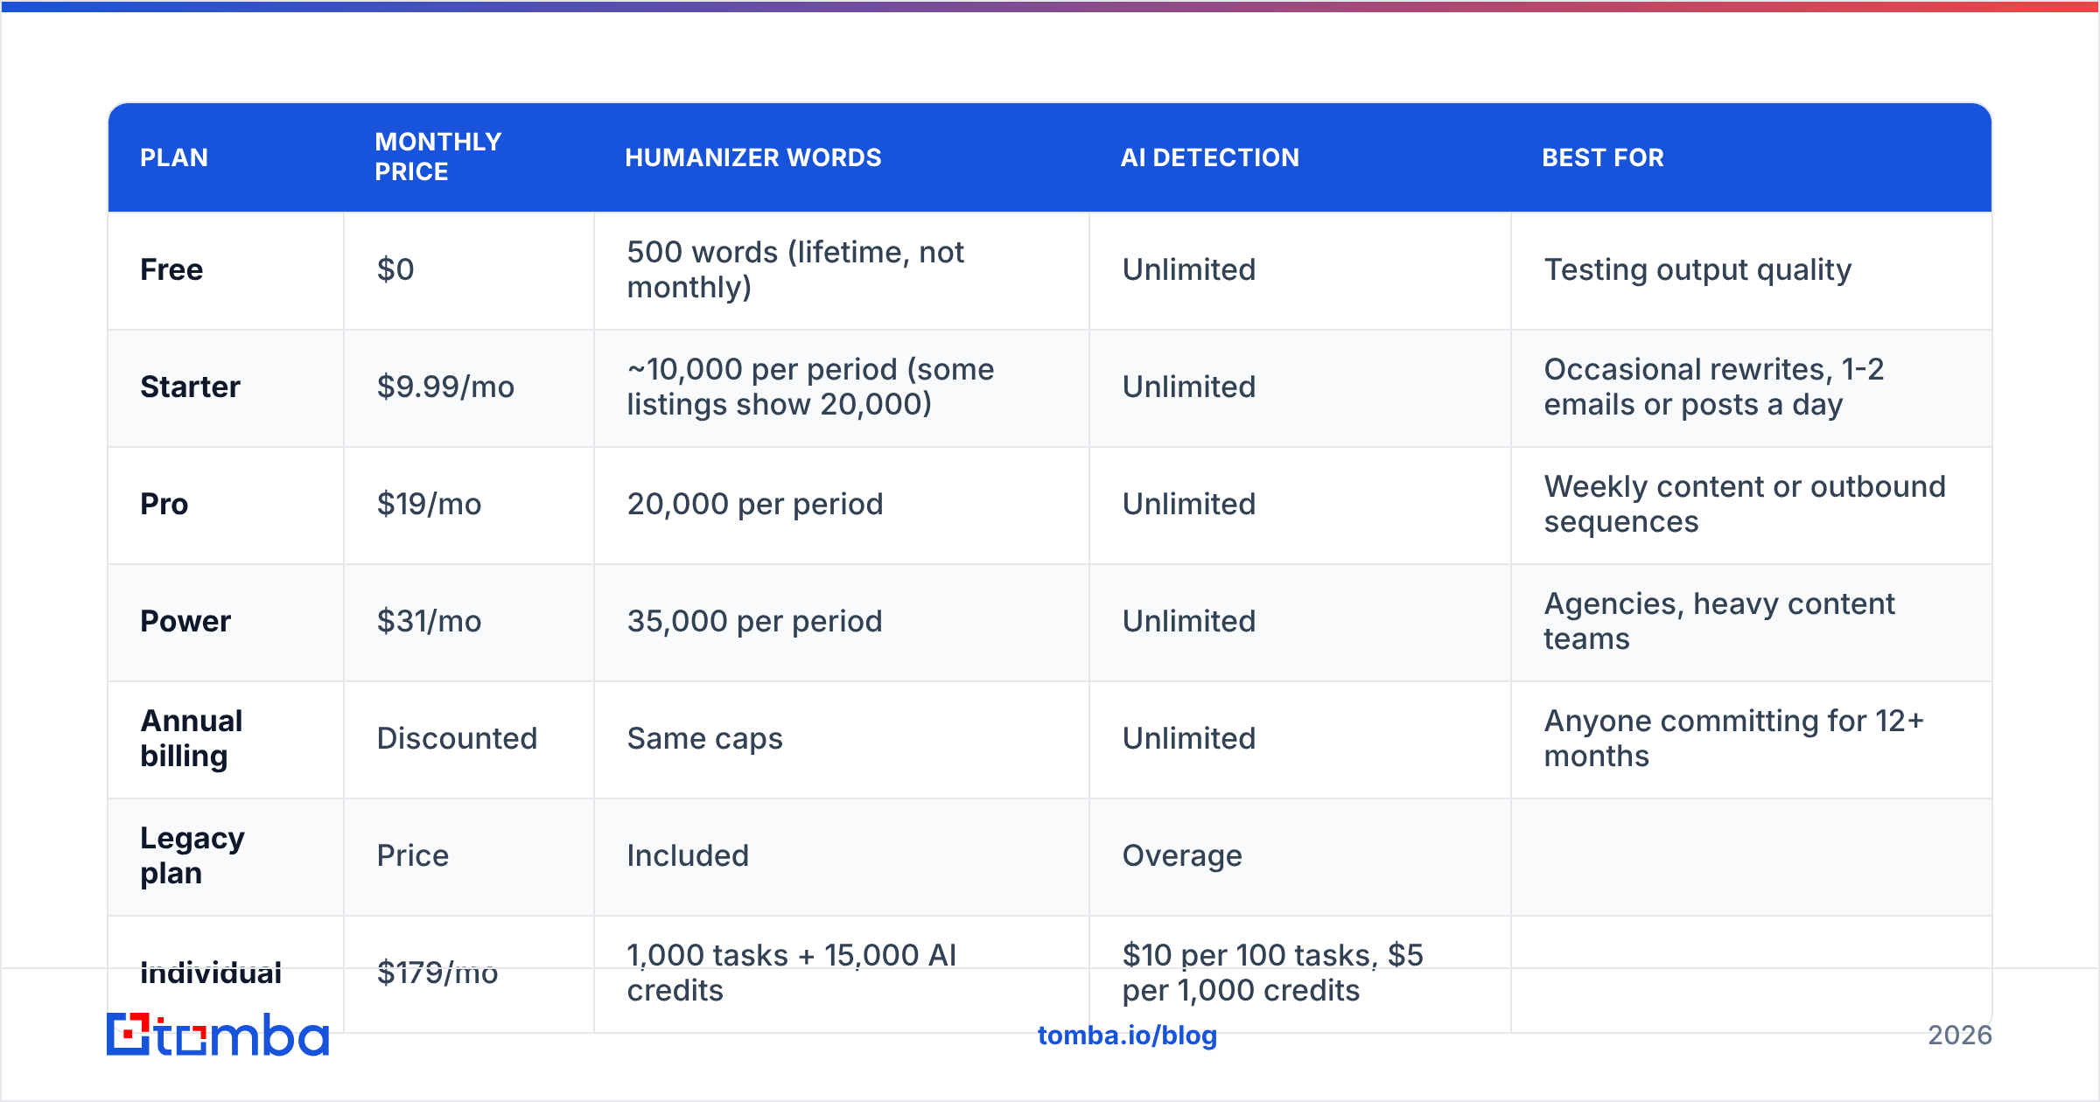Image resolution: width=2100 pixels, height=1102 pixels.
Task: Click 'Unlimited' in the Free row
Action: click(x=1189, y=269)
